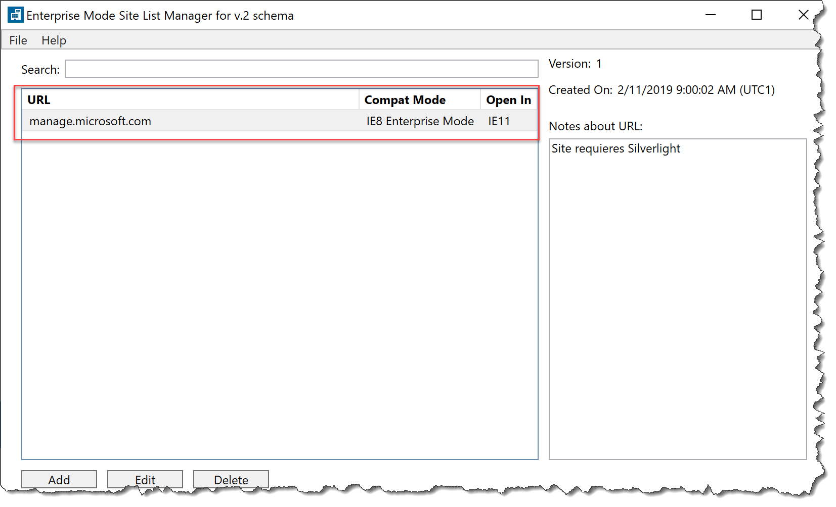The height and width of the screenshot is (507, 836).
Task: Select the Silverlight note text field
Action: click(616, 148)
